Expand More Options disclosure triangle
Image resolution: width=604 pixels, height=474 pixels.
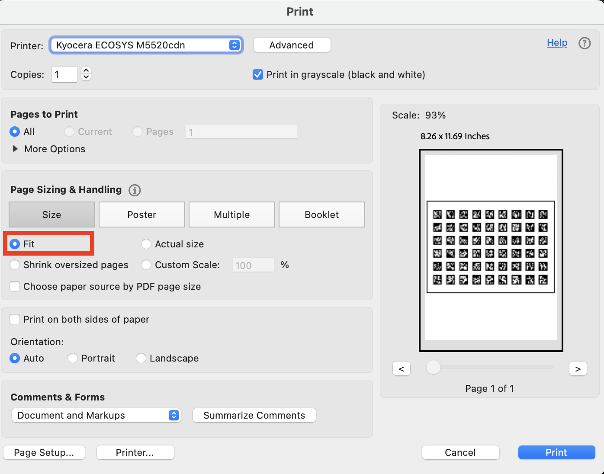[16, 149]
